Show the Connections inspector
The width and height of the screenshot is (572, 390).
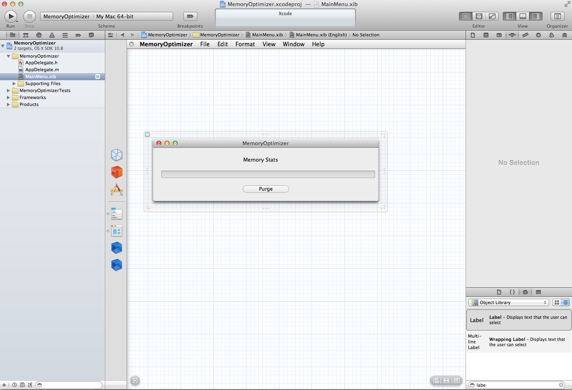(538, 35)
